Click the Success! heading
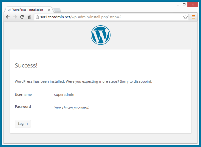 [26, 65]
